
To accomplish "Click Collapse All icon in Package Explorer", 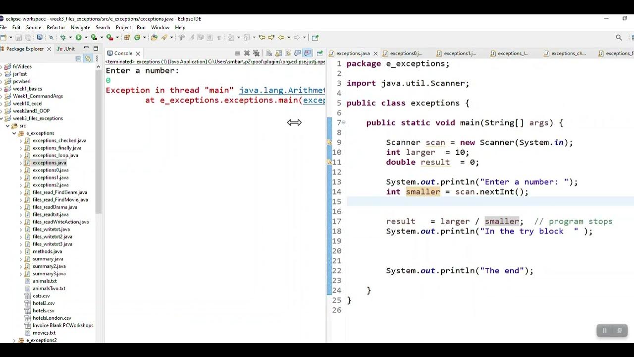I will tap(78, 58).
